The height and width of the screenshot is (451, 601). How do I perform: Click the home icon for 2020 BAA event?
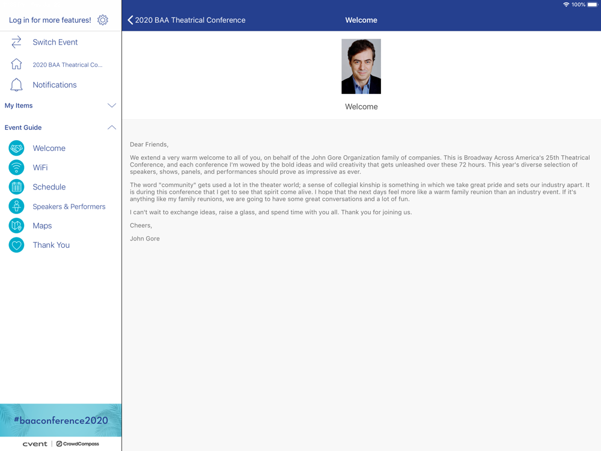click(16, 64)
